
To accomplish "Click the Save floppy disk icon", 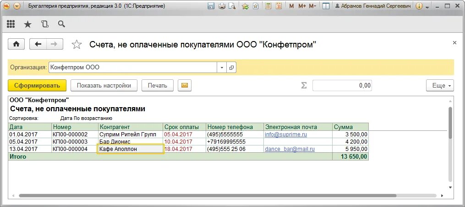I will click(211, 6).
